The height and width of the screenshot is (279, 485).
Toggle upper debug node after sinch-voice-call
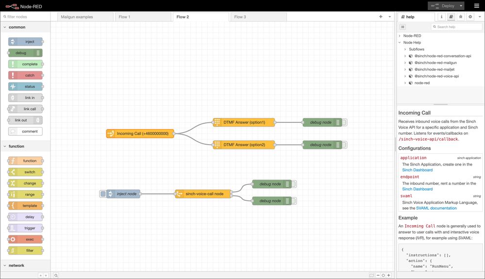click(x=294, y=184)
